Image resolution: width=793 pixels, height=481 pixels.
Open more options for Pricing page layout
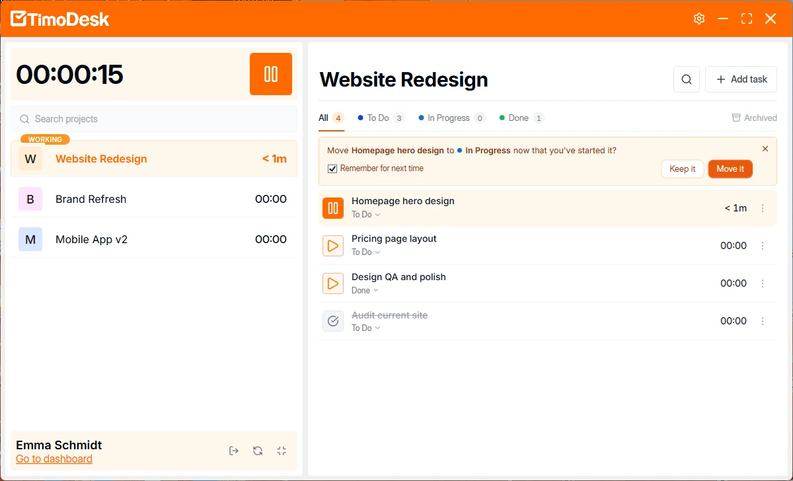point(763,246)
